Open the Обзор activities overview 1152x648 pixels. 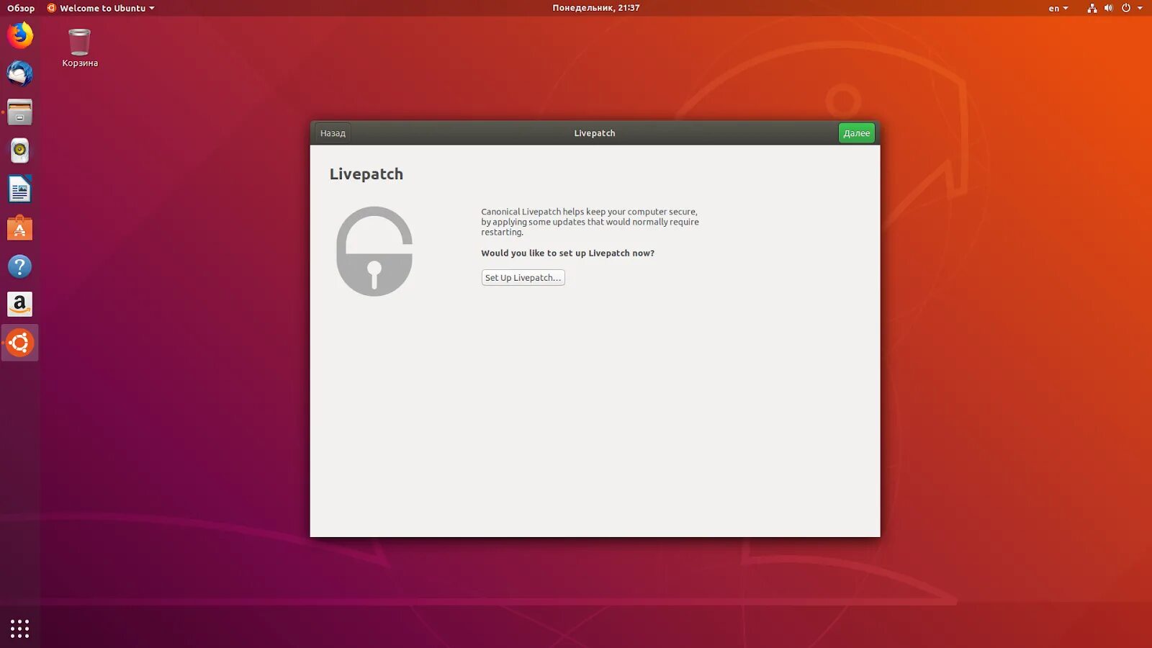click(21, 9)
